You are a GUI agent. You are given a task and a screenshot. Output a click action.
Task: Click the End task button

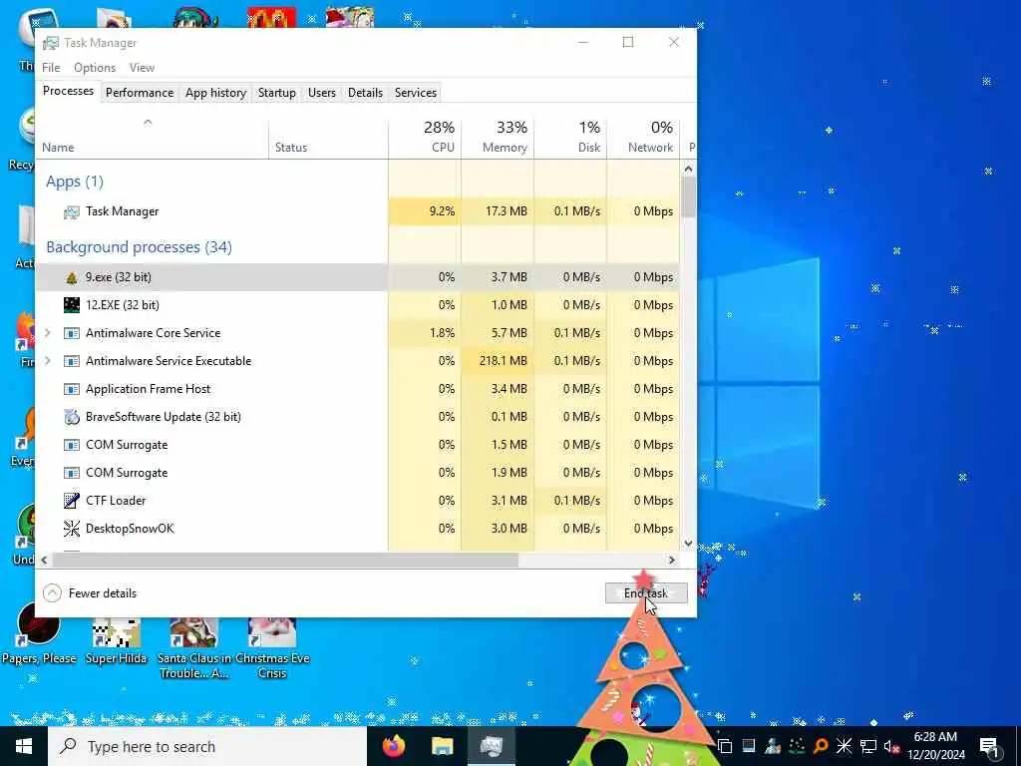click(646, 593)
